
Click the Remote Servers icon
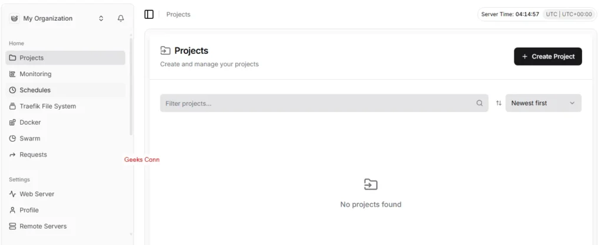click(12, 226)
